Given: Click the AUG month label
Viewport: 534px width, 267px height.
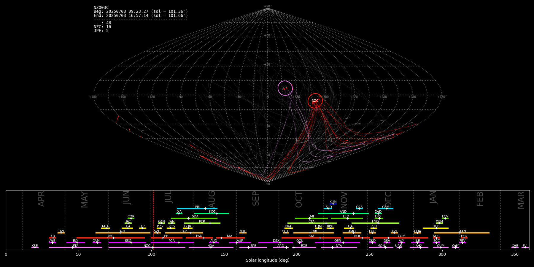Looking at the screenshot, I should [212, 199].
